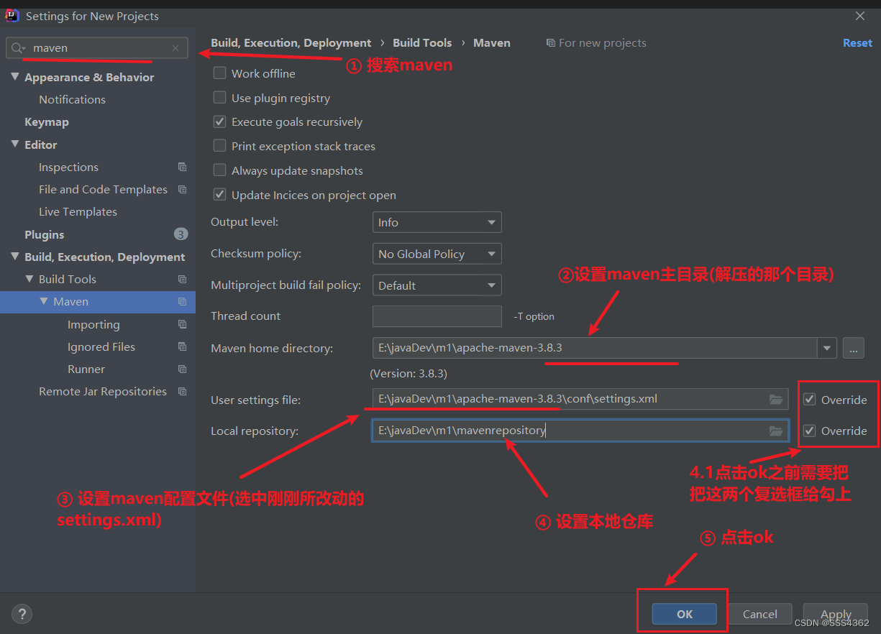Click the Reset link
This screenshot has width=881, height=634.
[x=857, y=42]
